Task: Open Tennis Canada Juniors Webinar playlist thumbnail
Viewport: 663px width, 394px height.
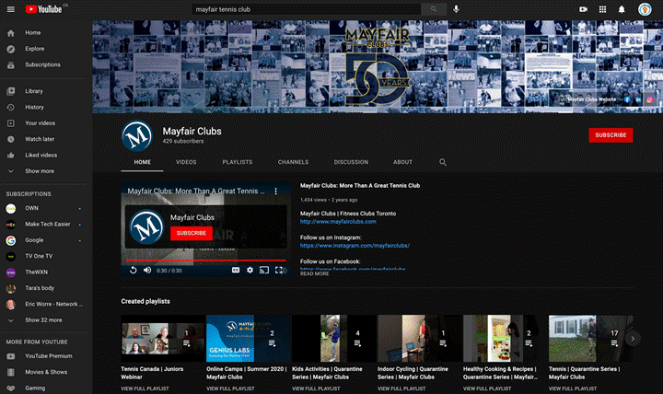Action: (x=163, y=338)
